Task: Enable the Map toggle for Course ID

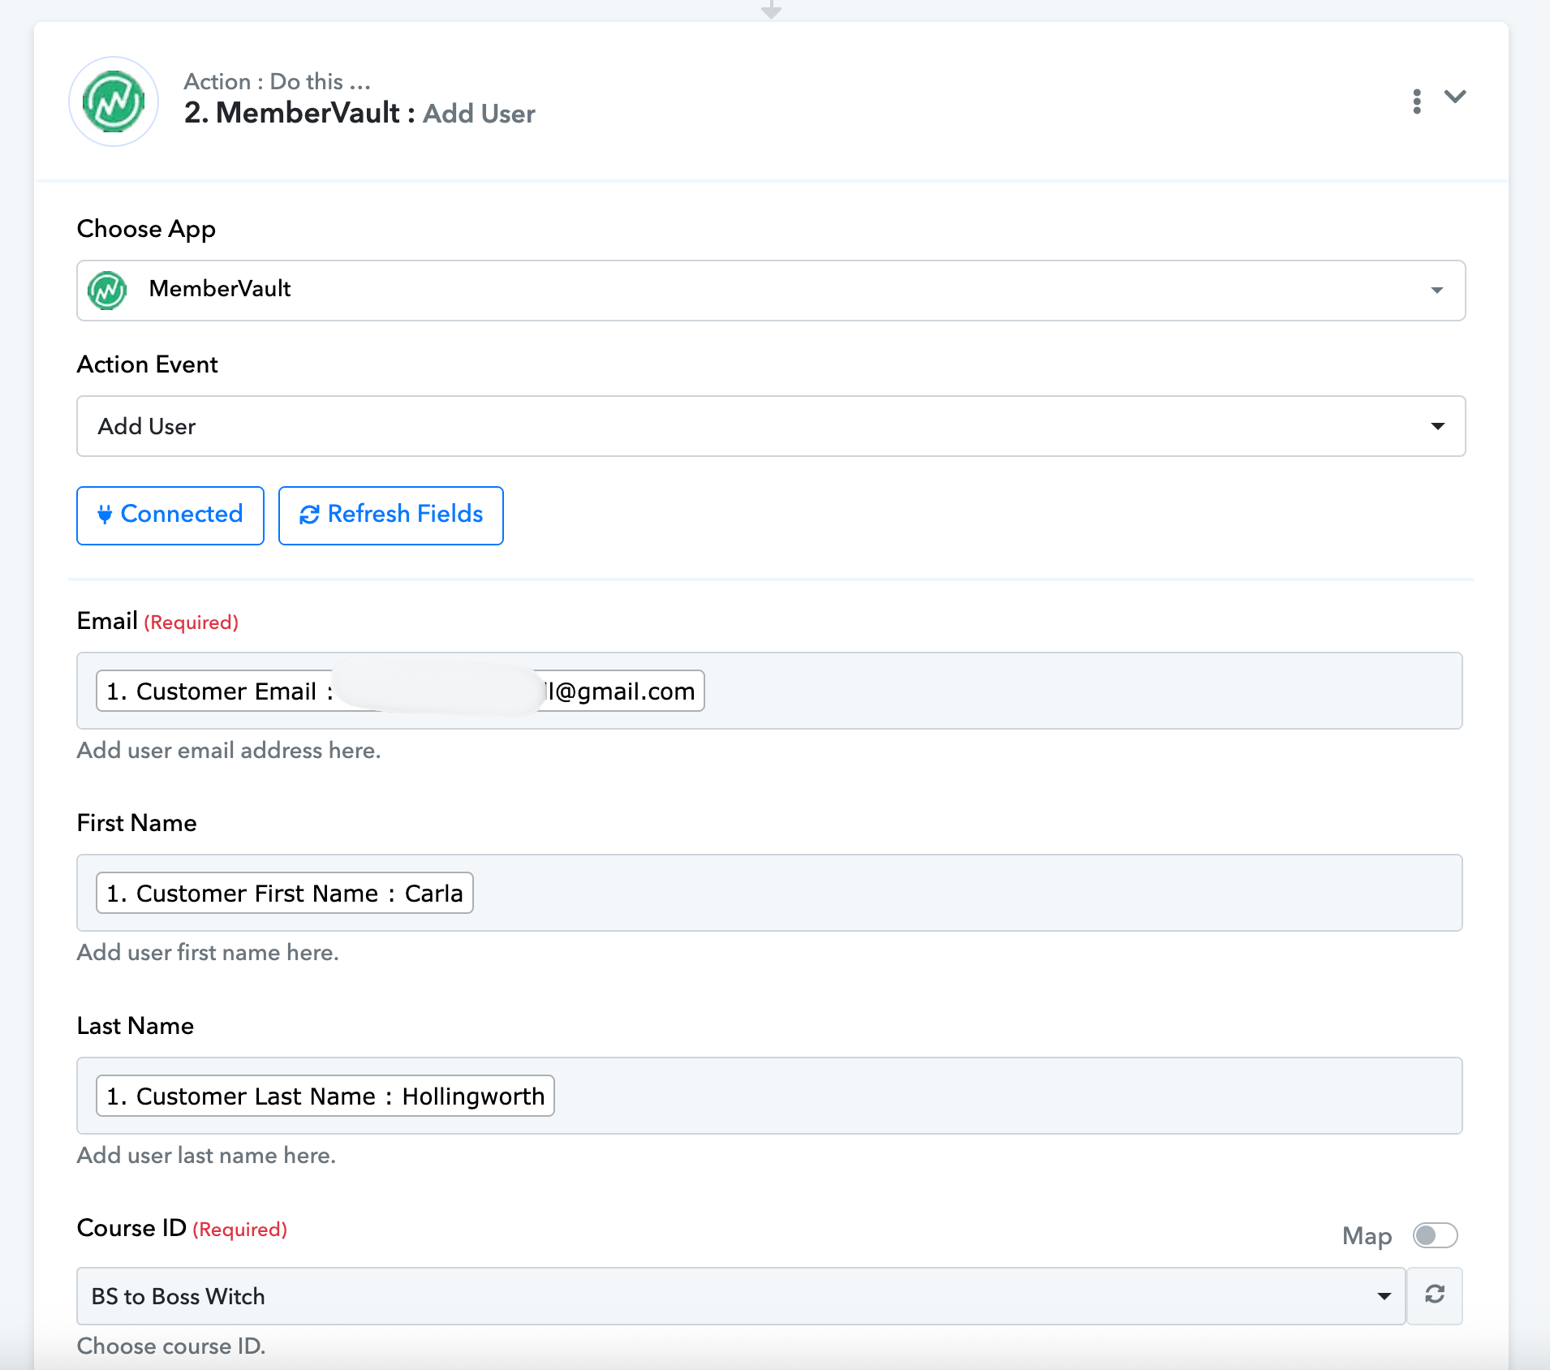Action: 1434,1235
